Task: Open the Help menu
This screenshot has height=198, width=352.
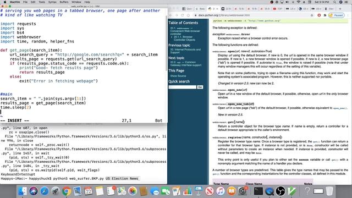Action: [x=87, y=2]
